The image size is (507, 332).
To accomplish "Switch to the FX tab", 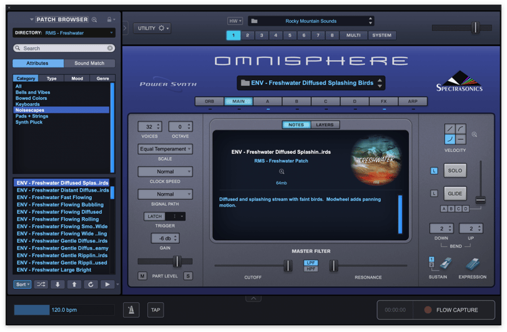I will click(x=383, y=101).
